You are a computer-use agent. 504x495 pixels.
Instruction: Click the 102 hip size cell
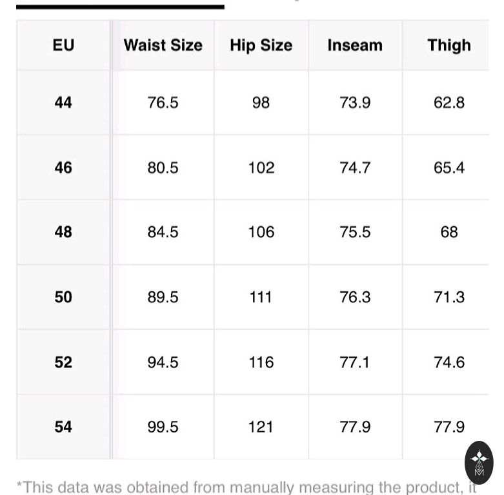(261, 168)
